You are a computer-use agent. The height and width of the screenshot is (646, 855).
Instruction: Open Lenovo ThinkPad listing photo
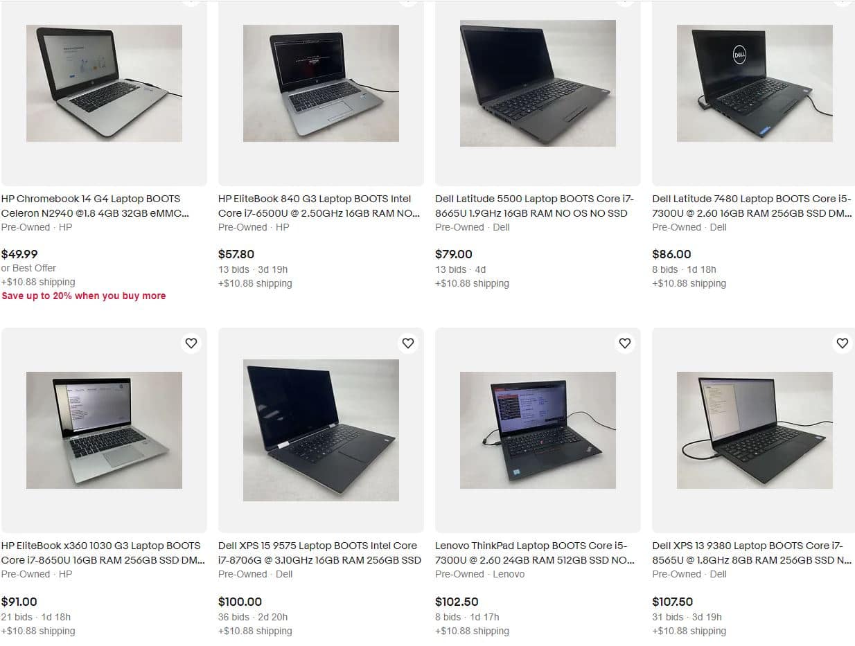click(538, 430)
